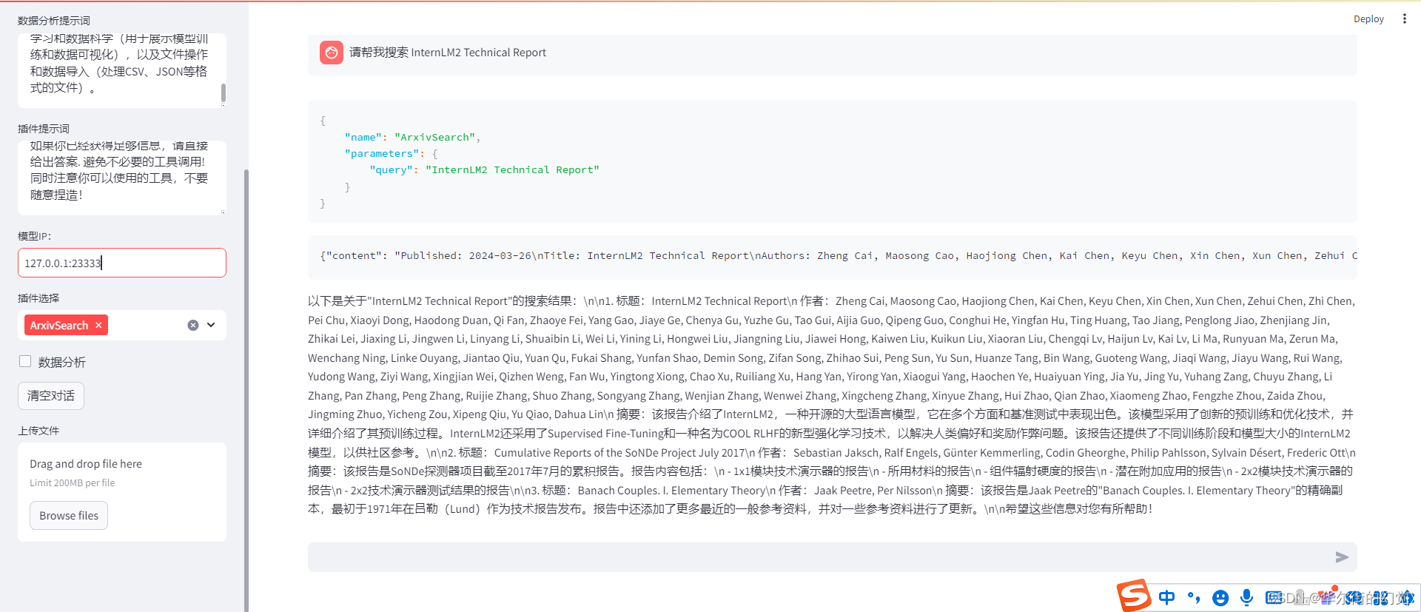Screen dimensions: 1421x612
Task: Send the message with the arrow icon
Action: pos(1341,557)
